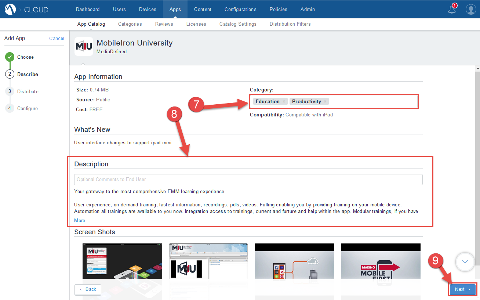Open the notification bell
480x300 pixels.
tap(452, 9)
